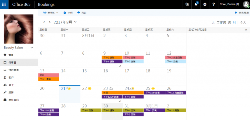Screen dimensions: 250x120
Task: Open Skype icon in top bar
Action: (187, 5)
